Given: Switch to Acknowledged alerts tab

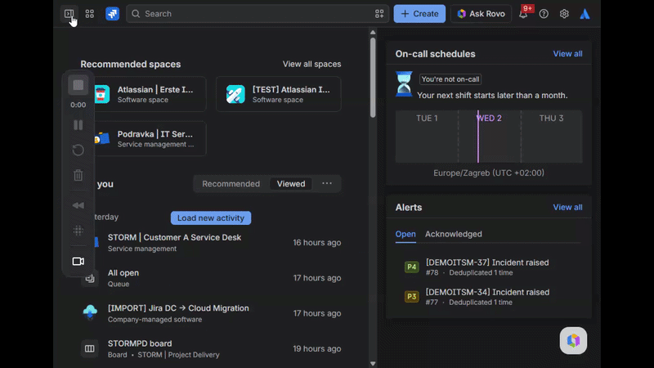Looking at the screenshot, I should tap(454, 234).
